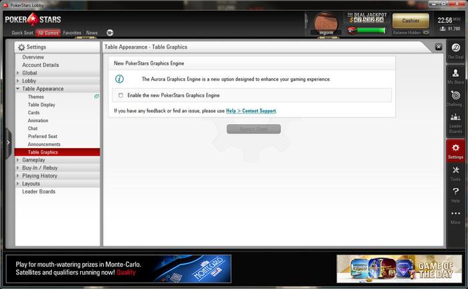Select Themes under Table Appearance
The width and height of the screenshot is (468, 289).
point(36,97)
